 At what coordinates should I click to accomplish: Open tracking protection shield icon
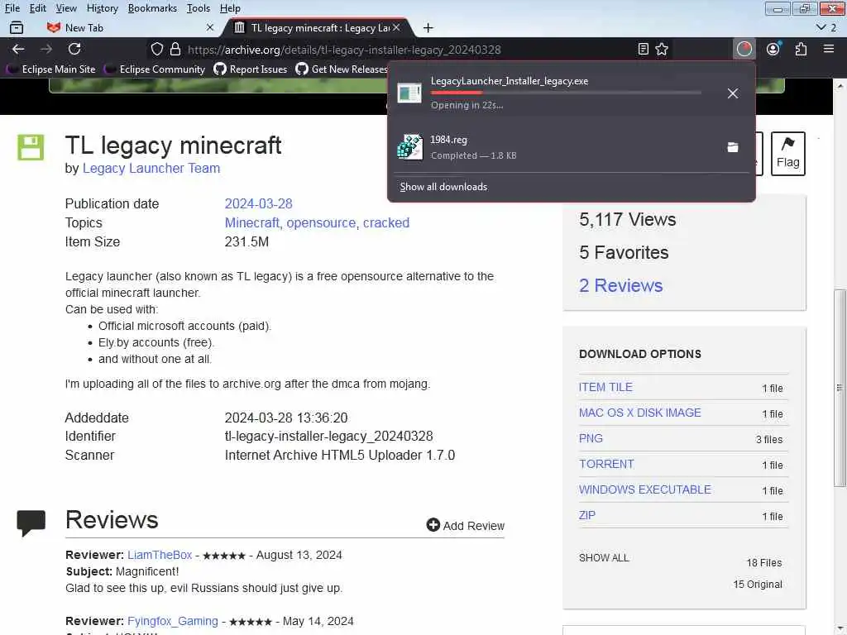156,49
